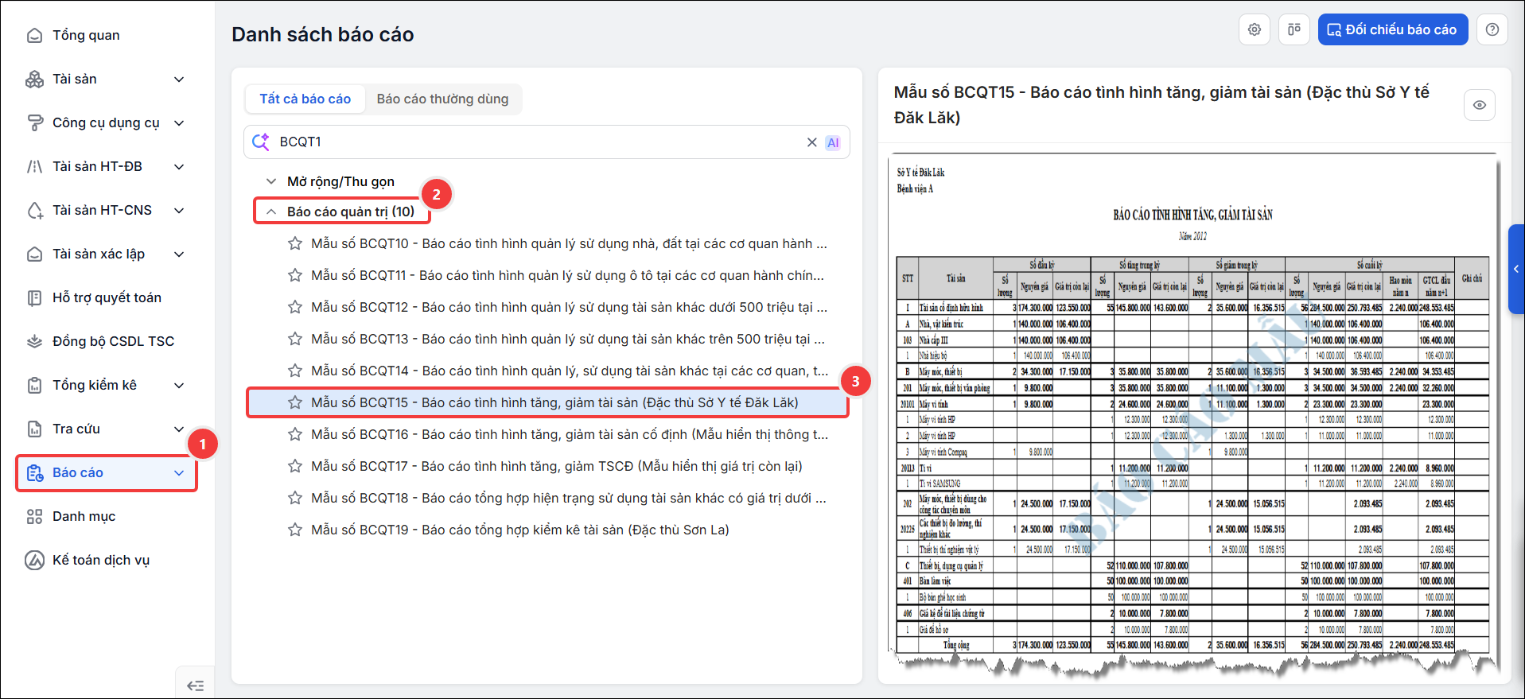
Task: Expand the Báo cáo menu chevron
Action: pos(179,472)
